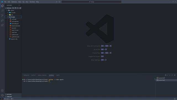This screenshot has height=100, width=177.
Task: Click the remote window status bar icon
Action: tap(2, 99)
